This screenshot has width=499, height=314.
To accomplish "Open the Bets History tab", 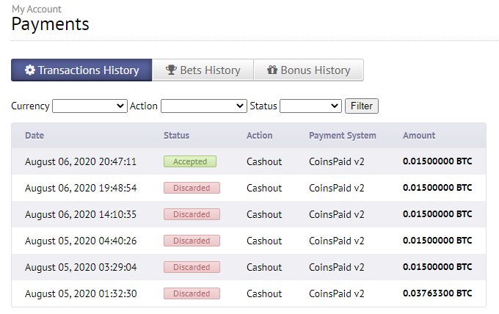I will (x=203, y=70).
